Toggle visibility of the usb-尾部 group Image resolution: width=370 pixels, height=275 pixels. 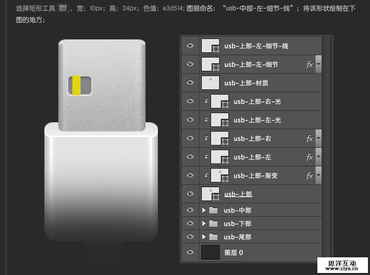click(x=190, y=237)
